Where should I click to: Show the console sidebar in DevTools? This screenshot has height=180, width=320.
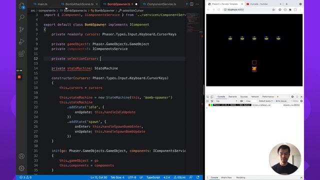pyautogui.click(x=208, y=101)
